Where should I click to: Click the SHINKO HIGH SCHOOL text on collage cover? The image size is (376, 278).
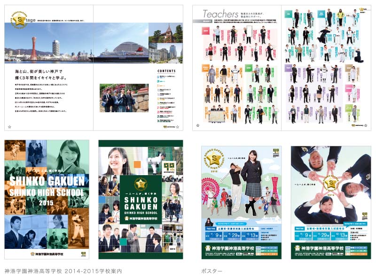47,192
